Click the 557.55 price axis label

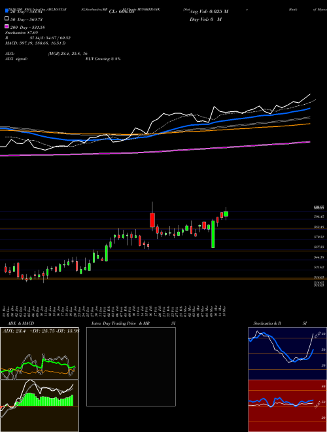pos(318,247)
